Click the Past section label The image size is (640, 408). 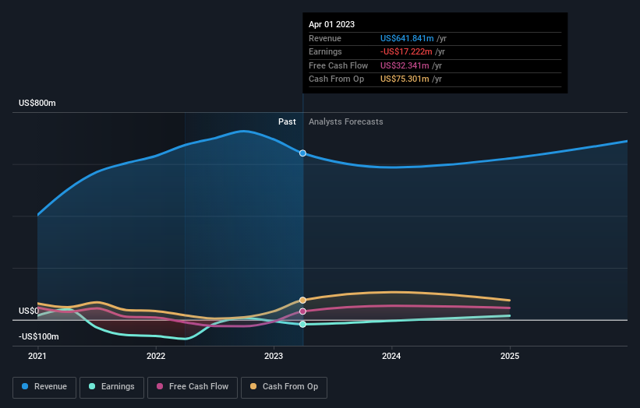[287, 121]
